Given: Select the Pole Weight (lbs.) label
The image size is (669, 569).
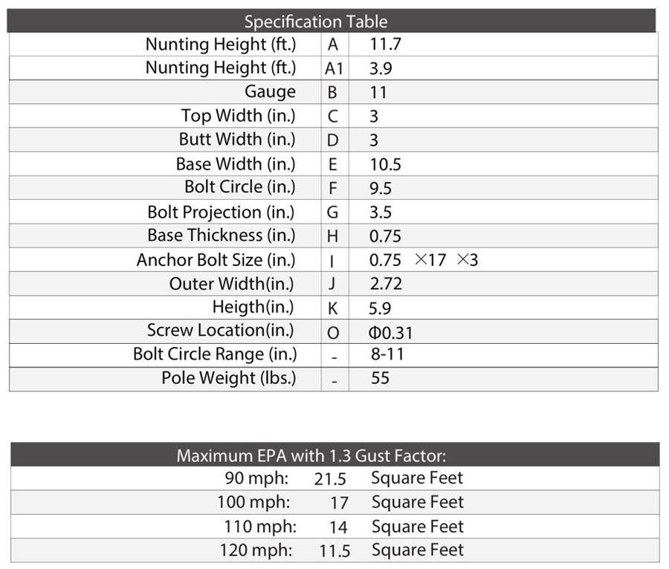Looking at the screenshot, I should pyautogui.click(x=228, y=378).
